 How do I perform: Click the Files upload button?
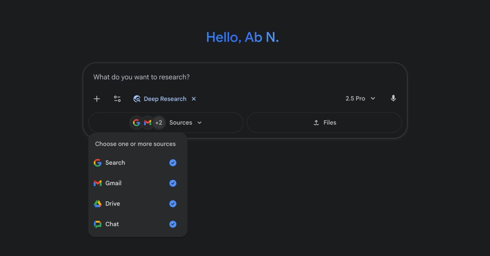[x=325, y=122]
